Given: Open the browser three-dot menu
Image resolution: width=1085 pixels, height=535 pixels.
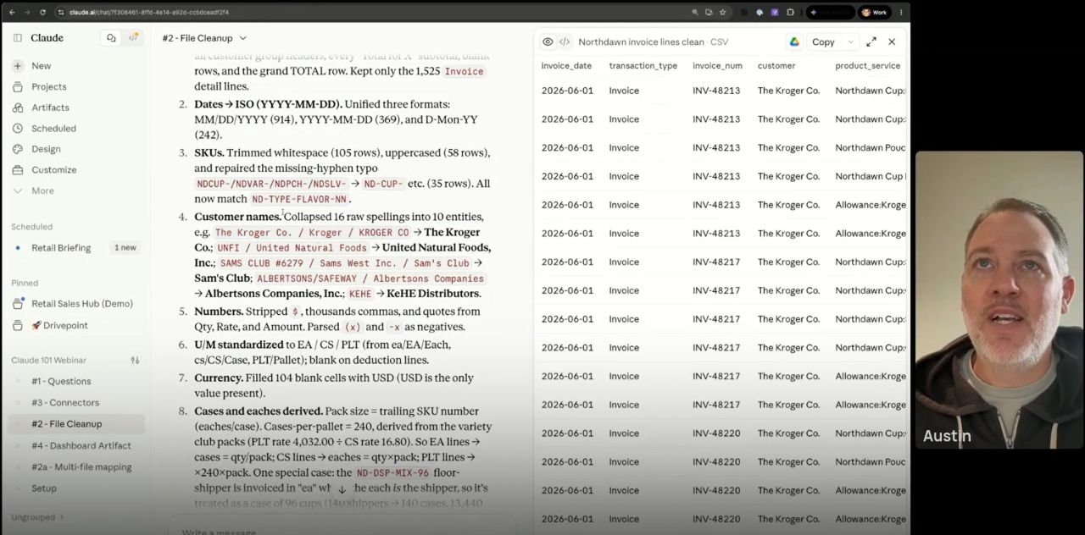Looking at the screenshot, I should tap(901, 12).
